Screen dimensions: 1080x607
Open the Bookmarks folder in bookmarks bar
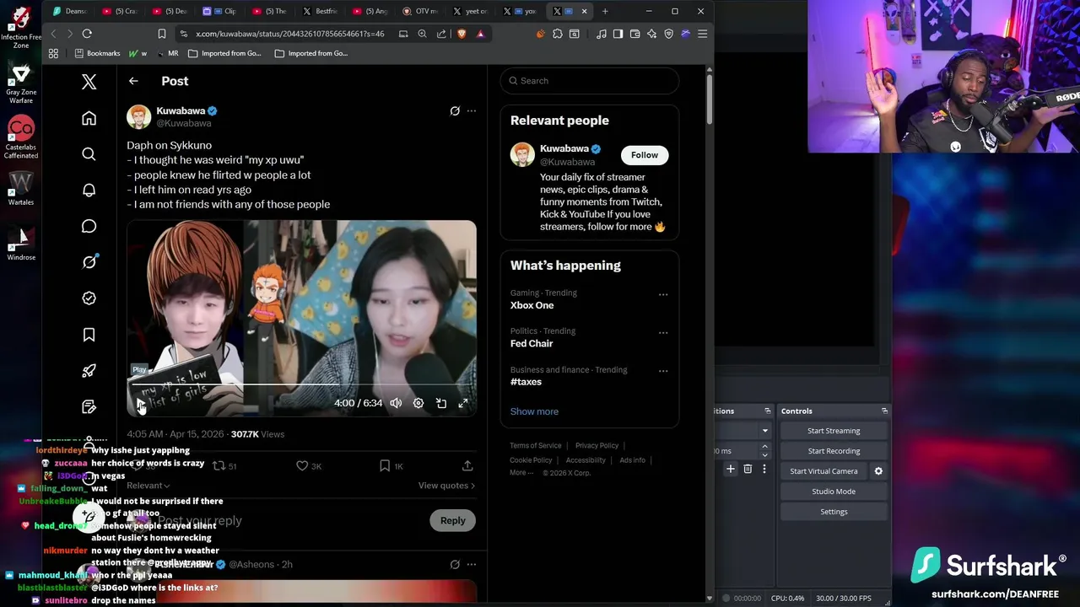(x=97, y=53)
